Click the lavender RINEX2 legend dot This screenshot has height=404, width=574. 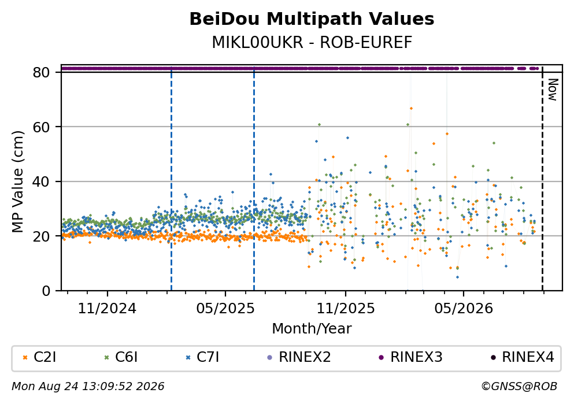pos(270,358)
